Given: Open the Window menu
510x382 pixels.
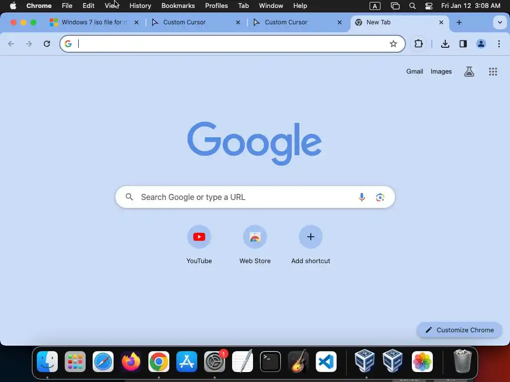Looking at the screenshot, I should pyautogui.click(x=271, y=6).
